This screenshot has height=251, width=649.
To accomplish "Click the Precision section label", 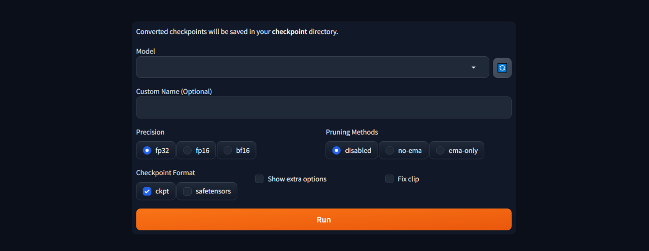I will pyautogui.click(x=150, y=132).
